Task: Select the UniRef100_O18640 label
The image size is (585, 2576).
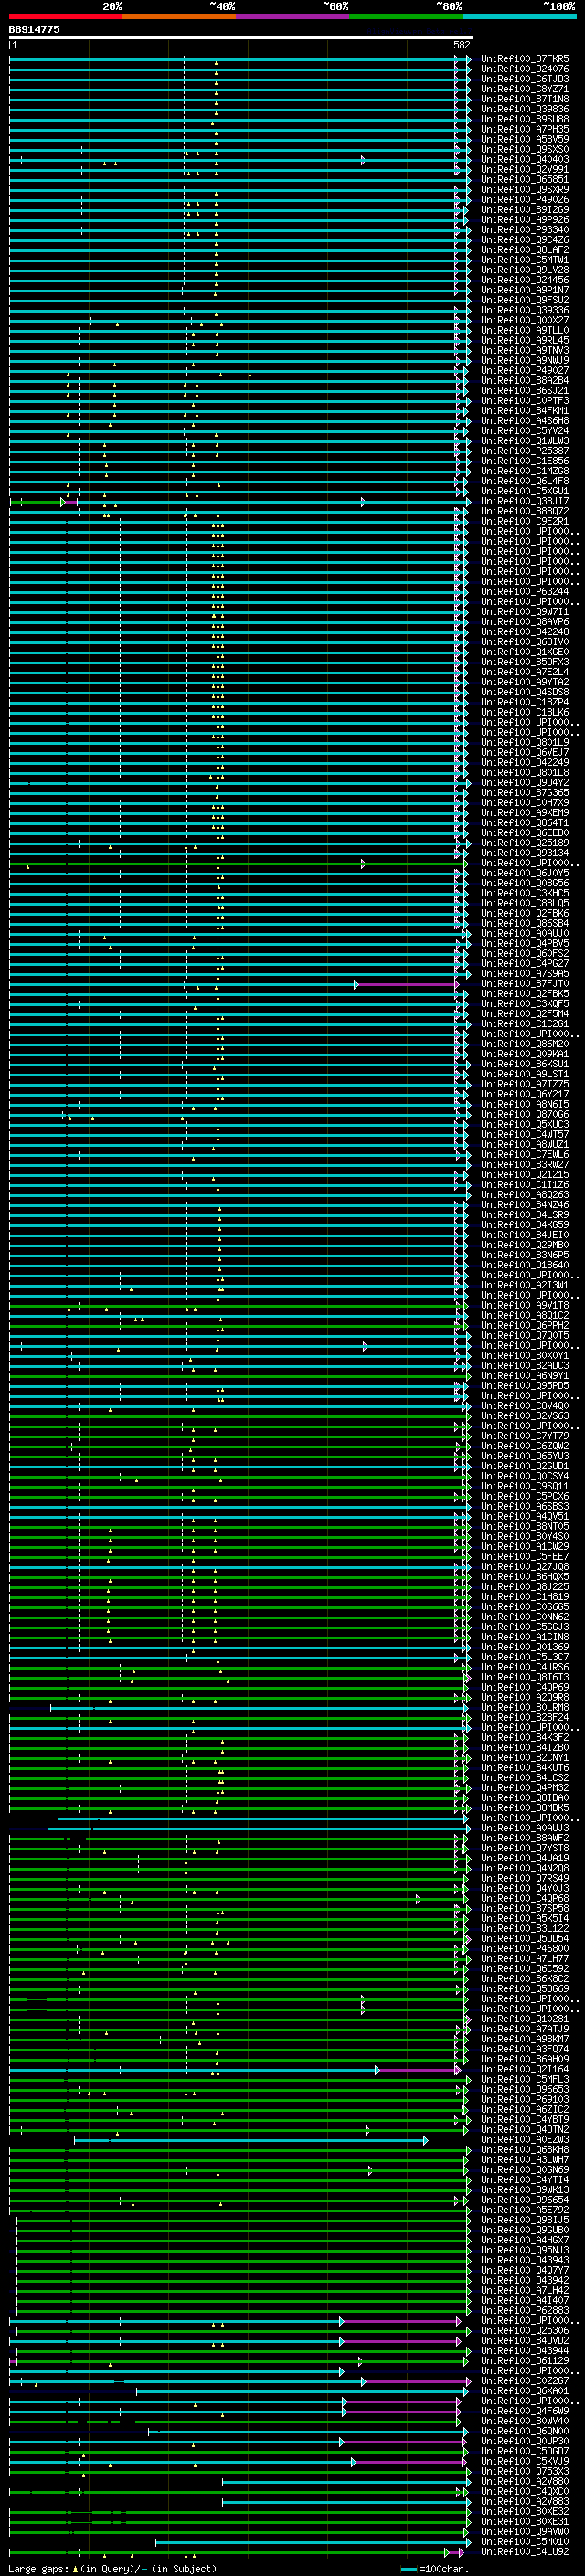Action: click(x=525, y=1265)
